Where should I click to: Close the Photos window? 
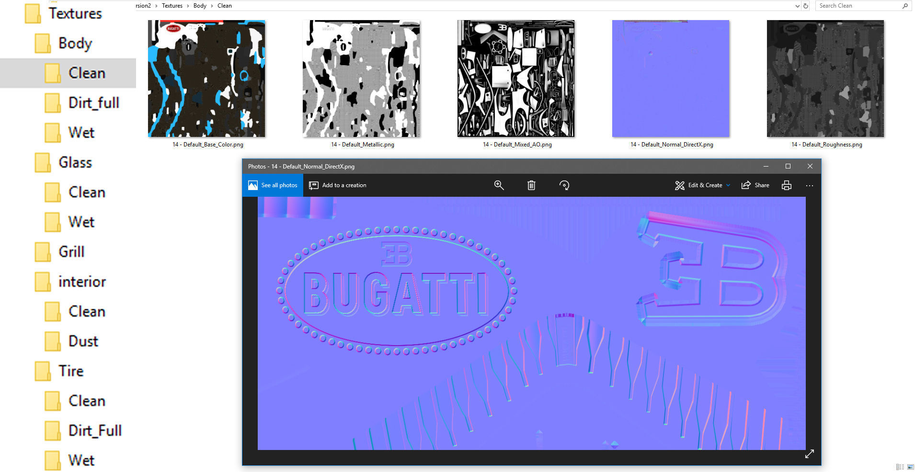point(810,166)
